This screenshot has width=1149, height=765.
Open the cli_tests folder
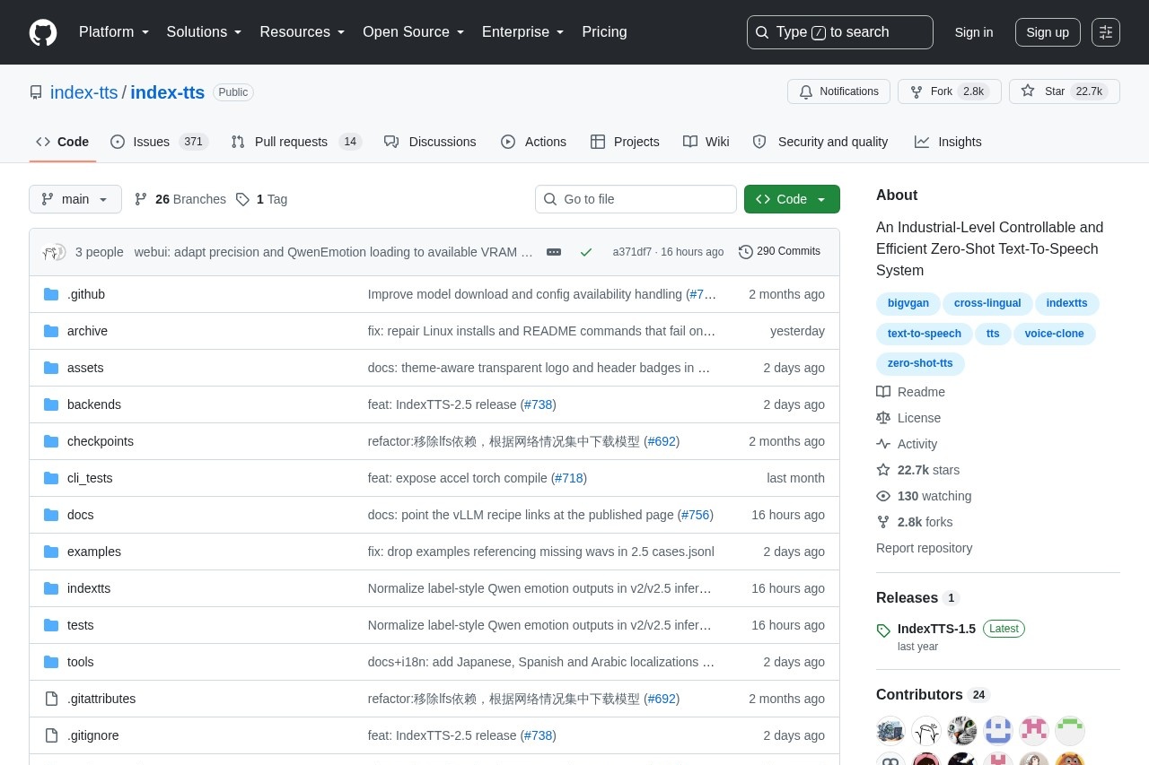click(x=90, y=478)
